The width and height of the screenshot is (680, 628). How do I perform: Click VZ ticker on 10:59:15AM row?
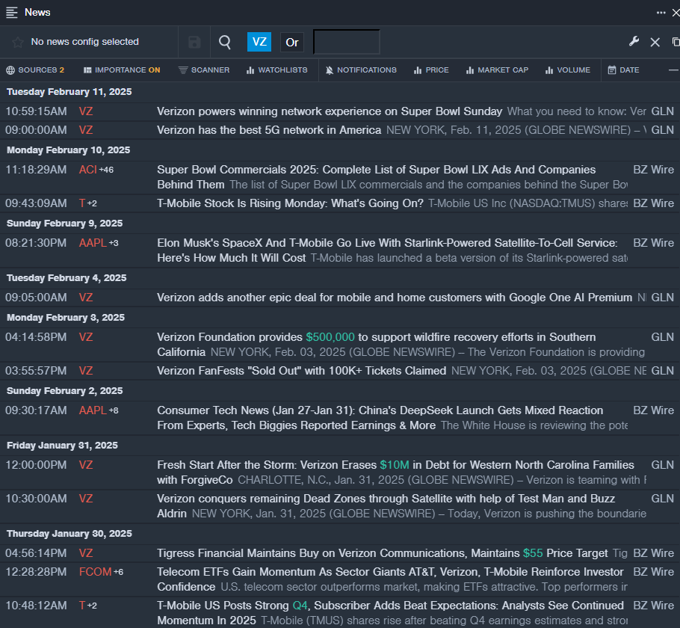(86, 111)
